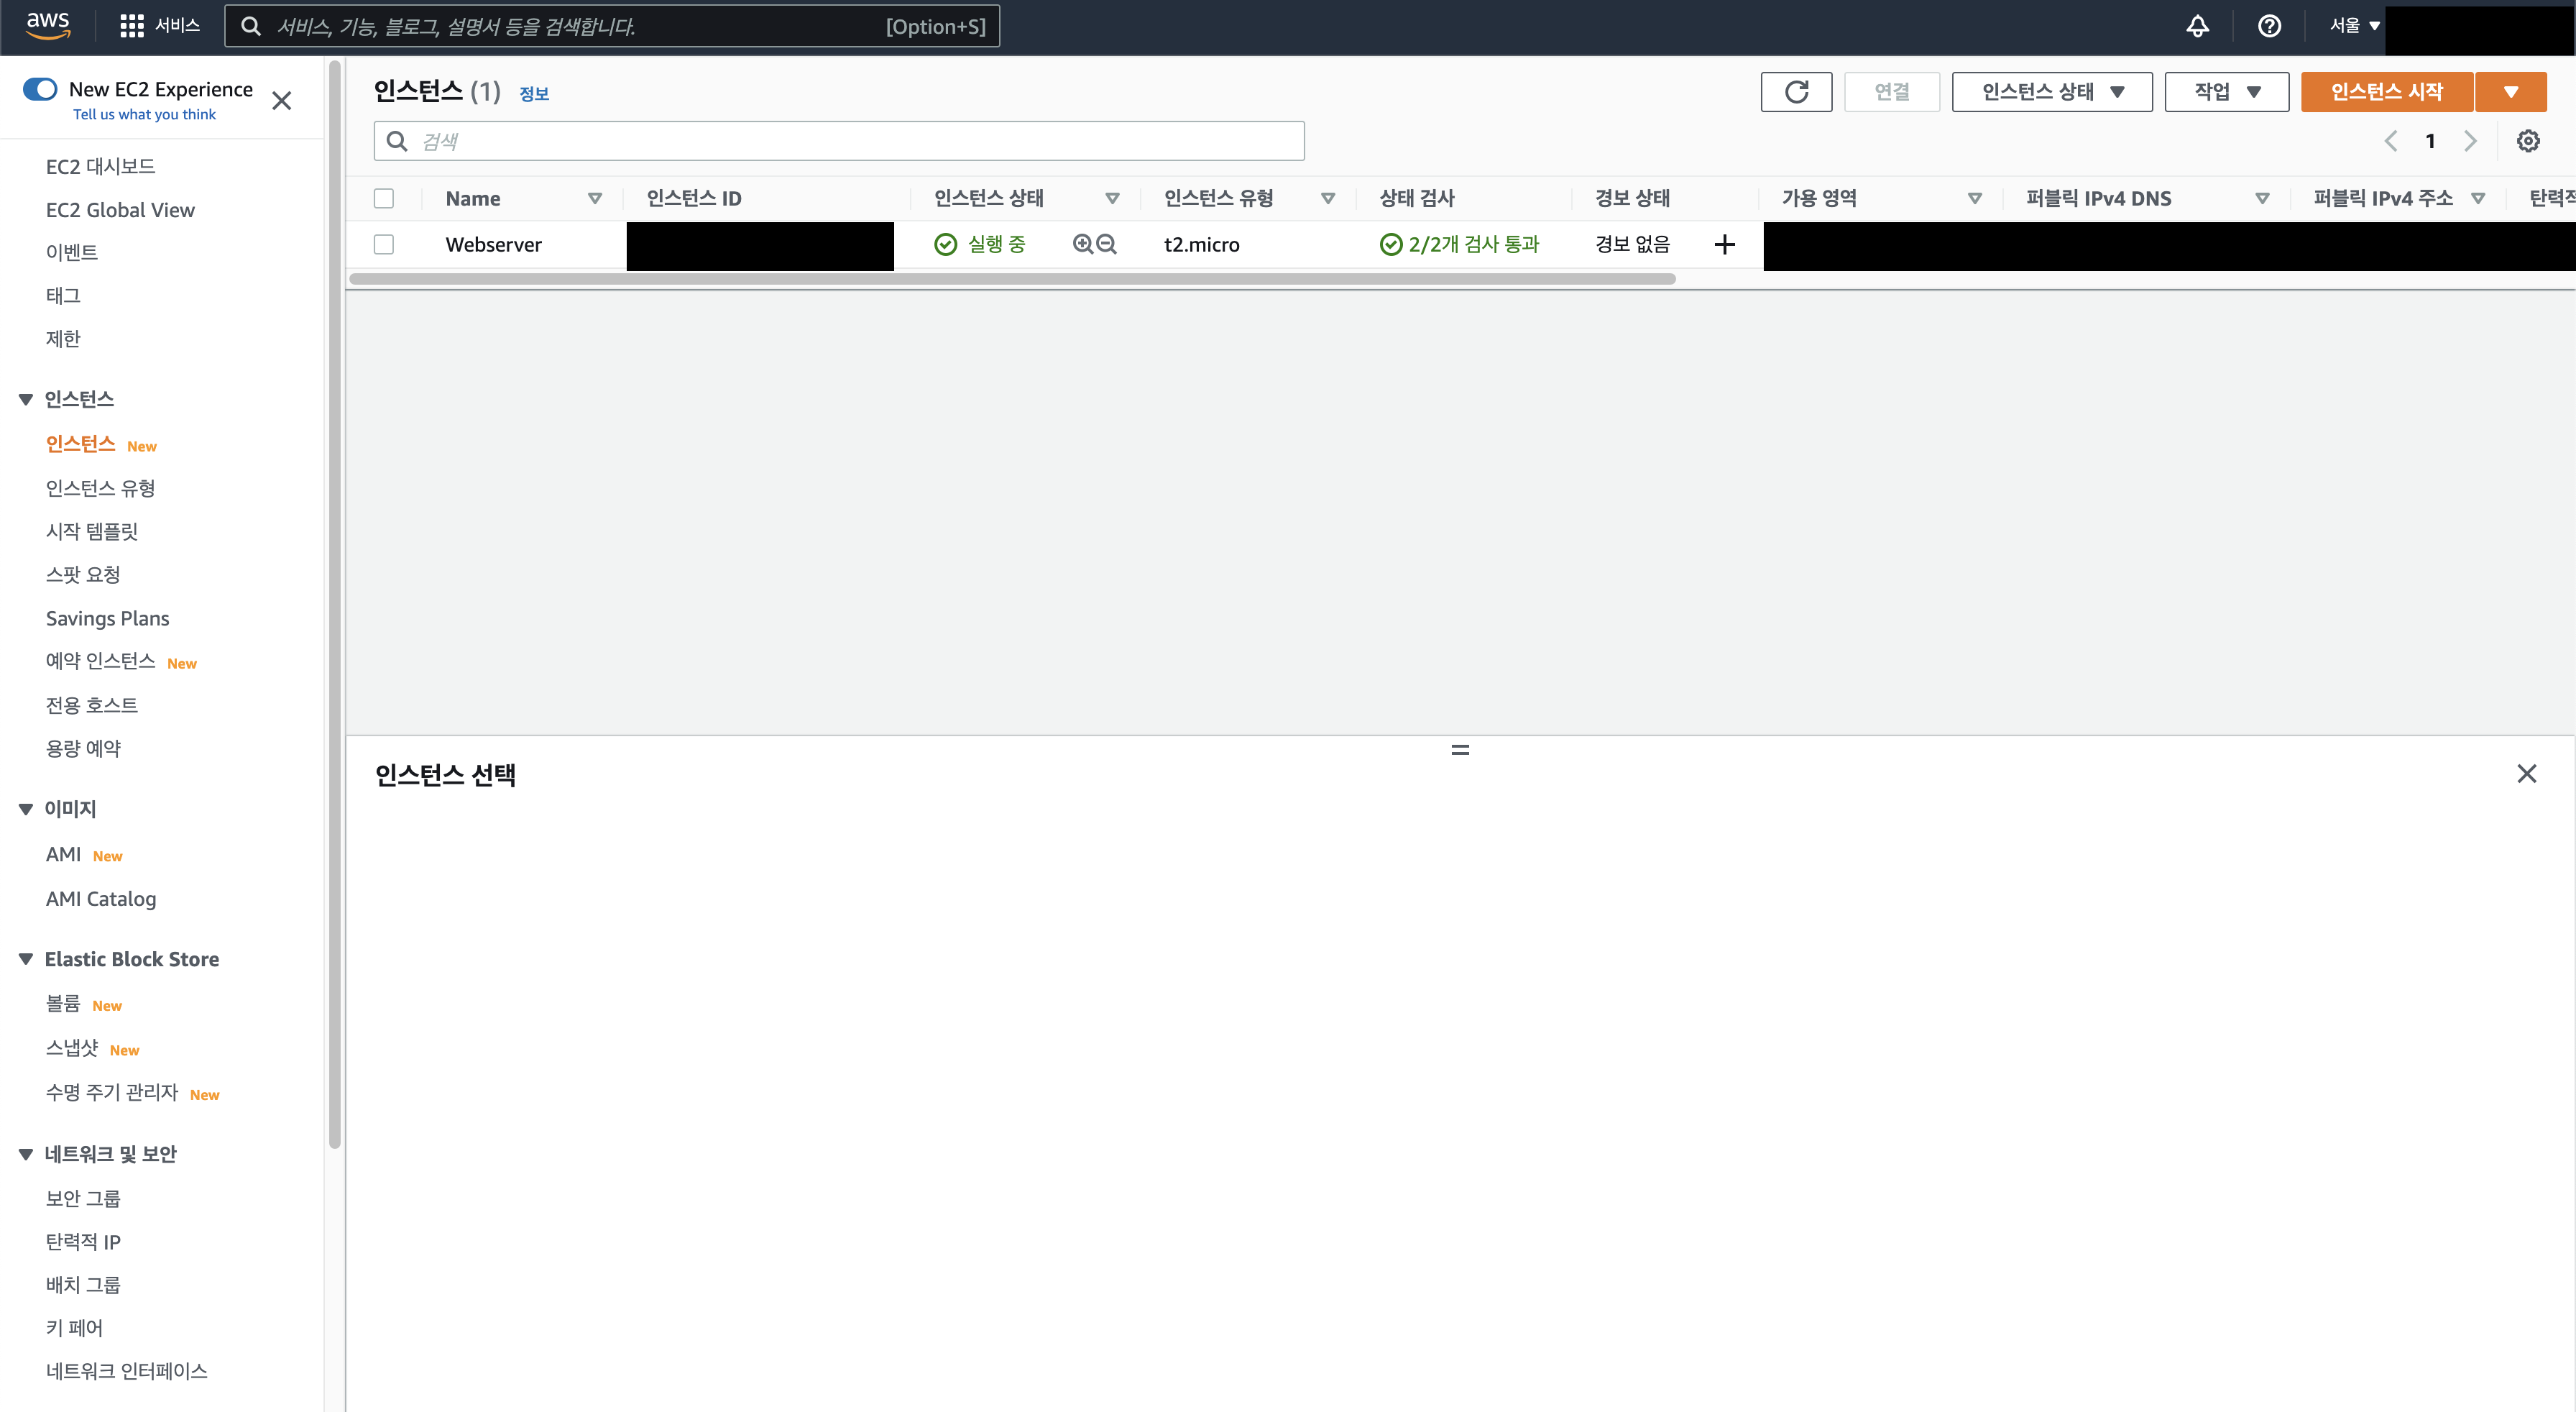Open the 작업 dropdown

2226,91
